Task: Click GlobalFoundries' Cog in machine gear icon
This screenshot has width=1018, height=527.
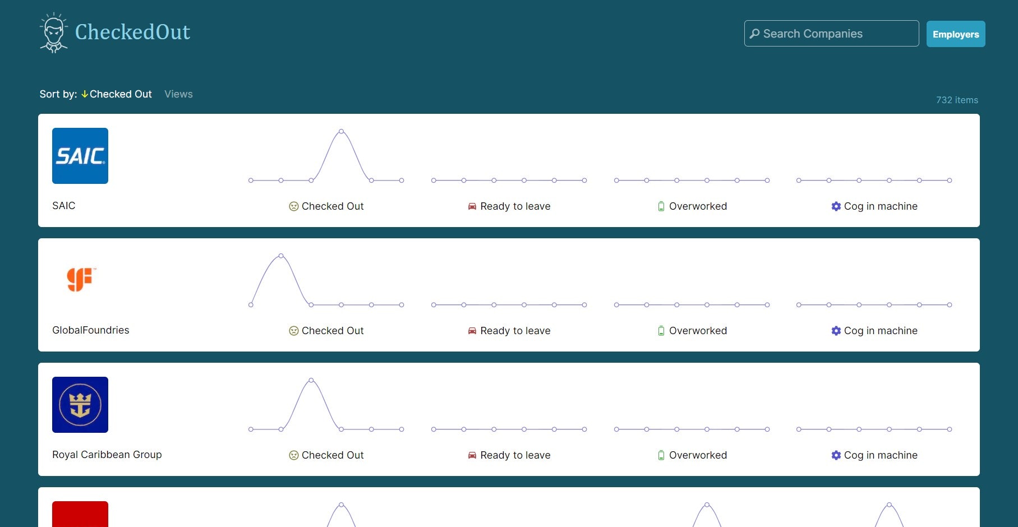Action: pyautogui.click(x=836, y=331)
